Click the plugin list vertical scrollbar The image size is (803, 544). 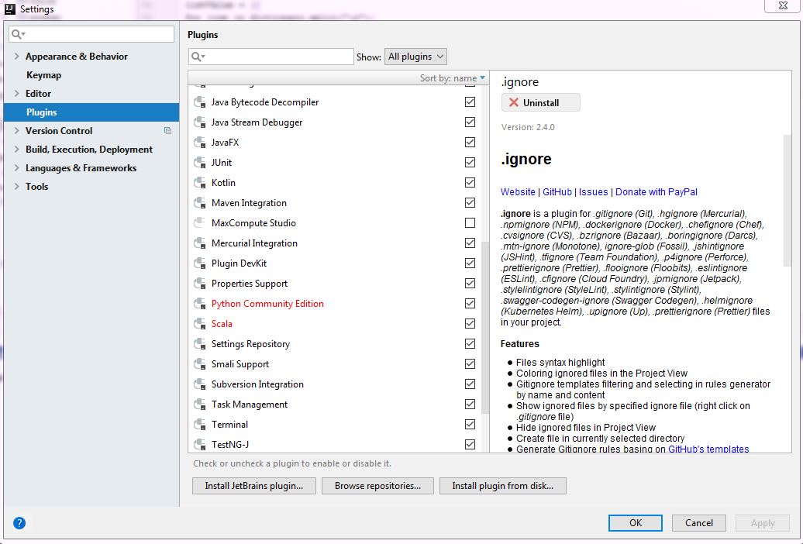click(485, 327)
